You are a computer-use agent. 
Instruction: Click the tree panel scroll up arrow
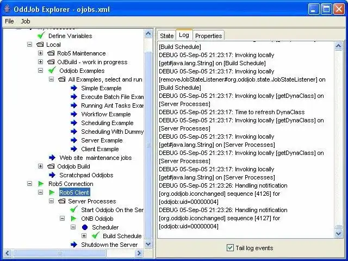click(148, 34)
